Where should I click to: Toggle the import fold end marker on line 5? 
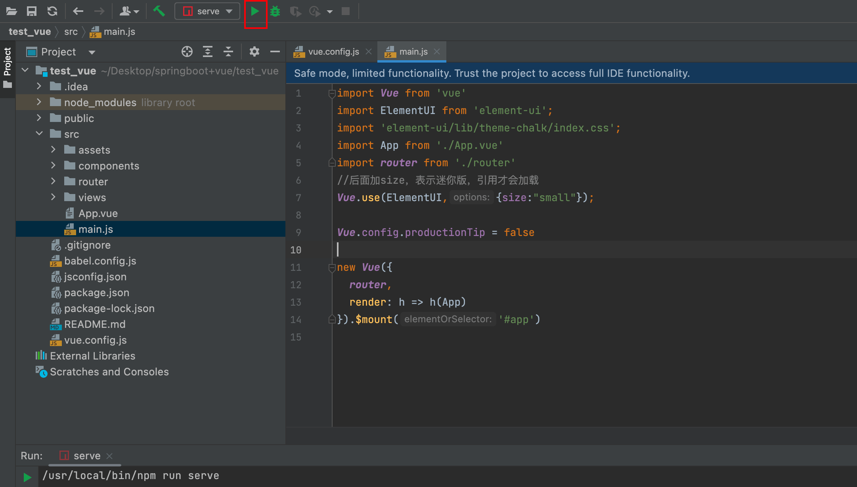(332, 163)
